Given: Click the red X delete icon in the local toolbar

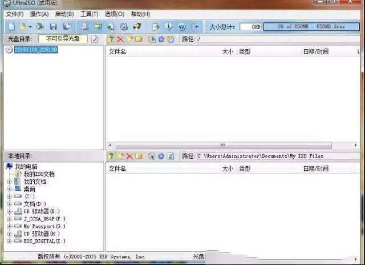Looking at the screenshot, I should click(129, 156).
